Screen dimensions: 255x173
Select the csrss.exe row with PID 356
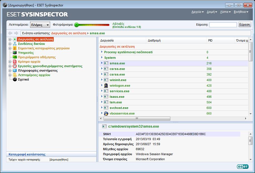pos(174,69)
